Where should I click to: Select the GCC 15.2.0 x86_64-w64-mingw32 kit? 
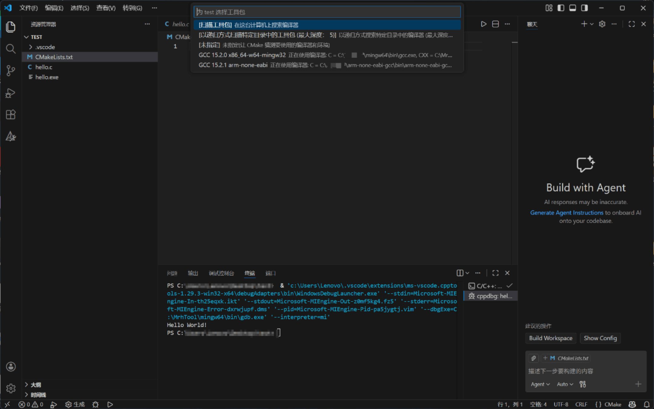pyautogui.click(x=303, y=55)
